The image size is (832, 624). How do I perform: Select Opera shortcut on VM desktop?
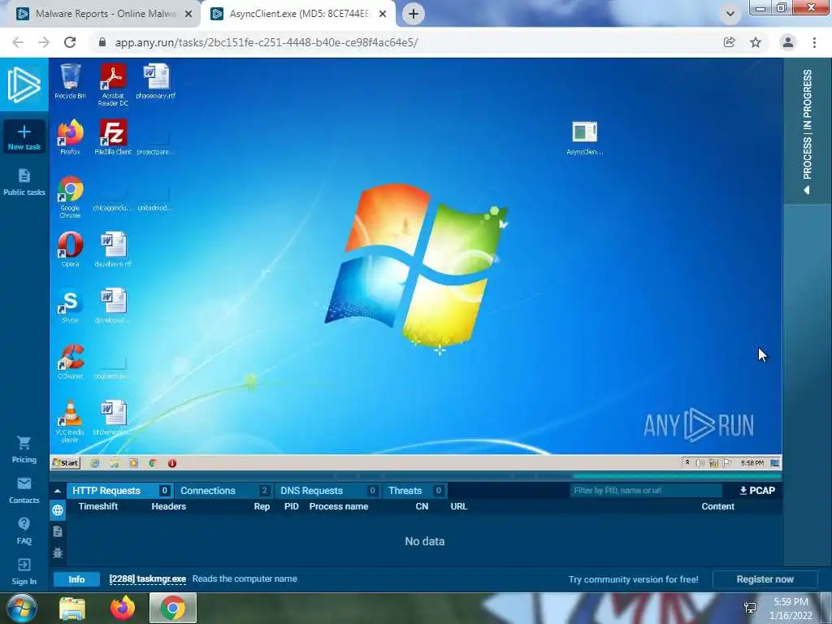click(70, 249)
